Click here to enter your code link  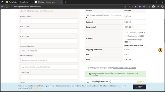click(x=125, y=68)
